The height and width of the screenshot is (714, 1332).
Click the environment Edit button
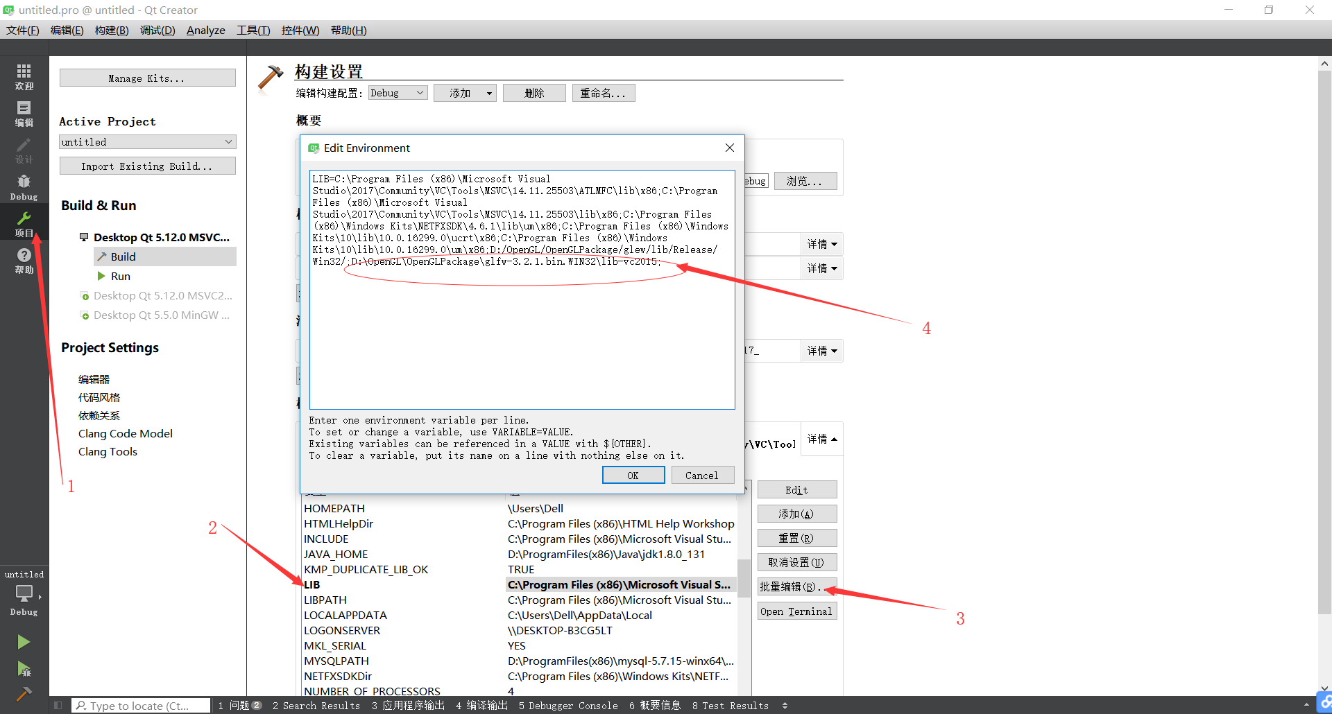(x=797, y=489)
